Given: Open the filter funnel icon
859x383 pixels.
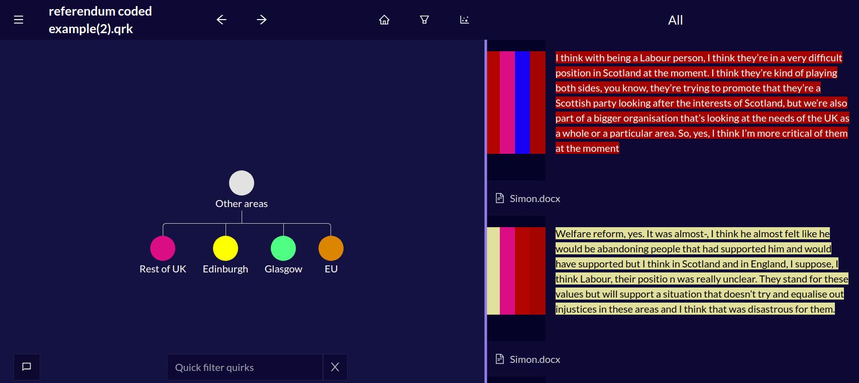Looking at the screenshot, I should point(424,20).
